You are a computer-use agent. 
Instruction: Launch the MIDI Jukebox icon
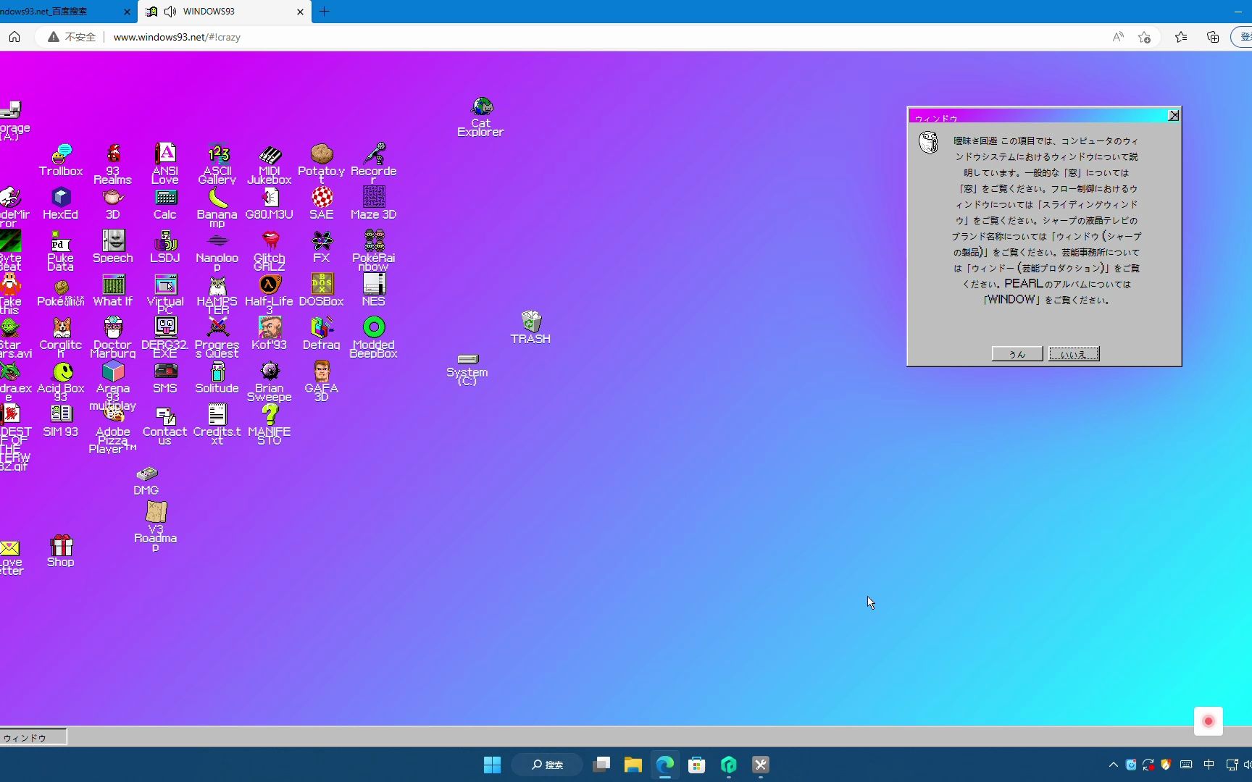[270, 164]
